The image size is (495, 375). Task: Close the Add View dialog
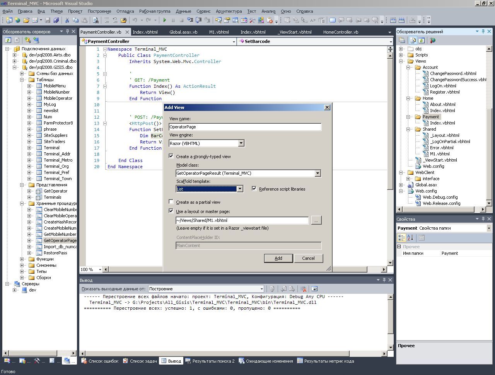click(x=327, y=107)
